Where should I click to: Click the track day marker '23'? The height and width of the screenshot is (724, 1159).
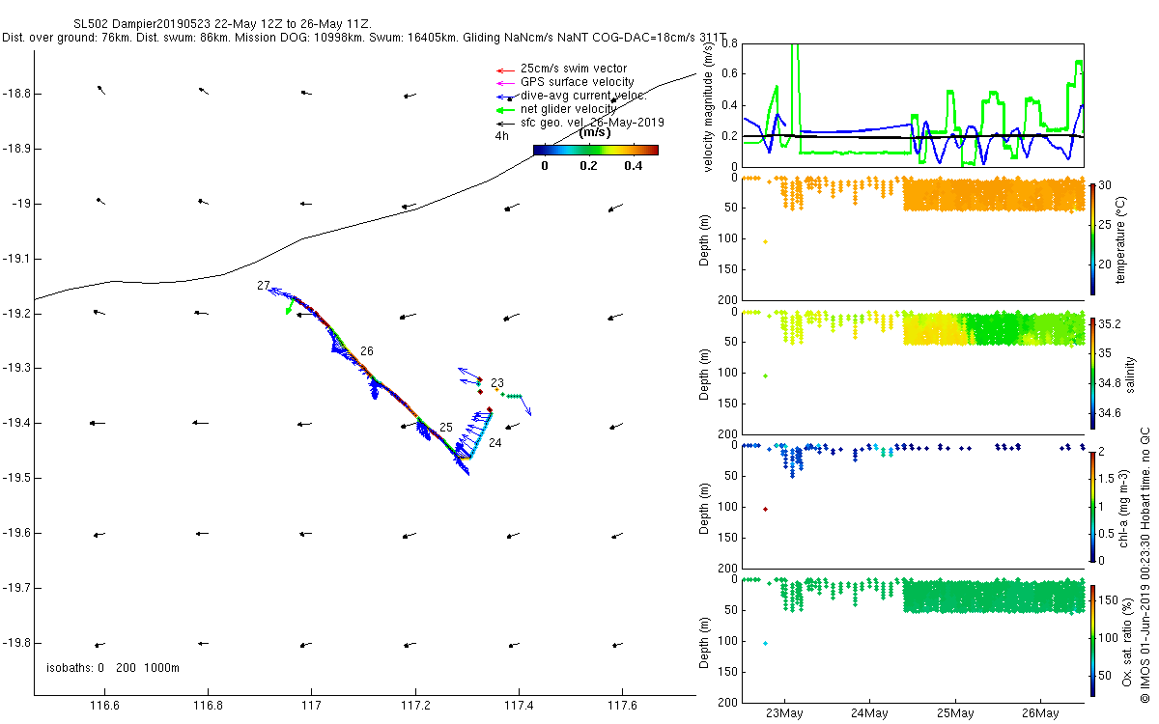[x=497, y=383]
